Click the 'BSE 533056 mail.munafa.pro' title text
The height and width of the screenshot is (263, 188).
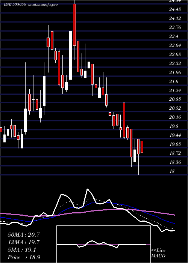(31, 5)
